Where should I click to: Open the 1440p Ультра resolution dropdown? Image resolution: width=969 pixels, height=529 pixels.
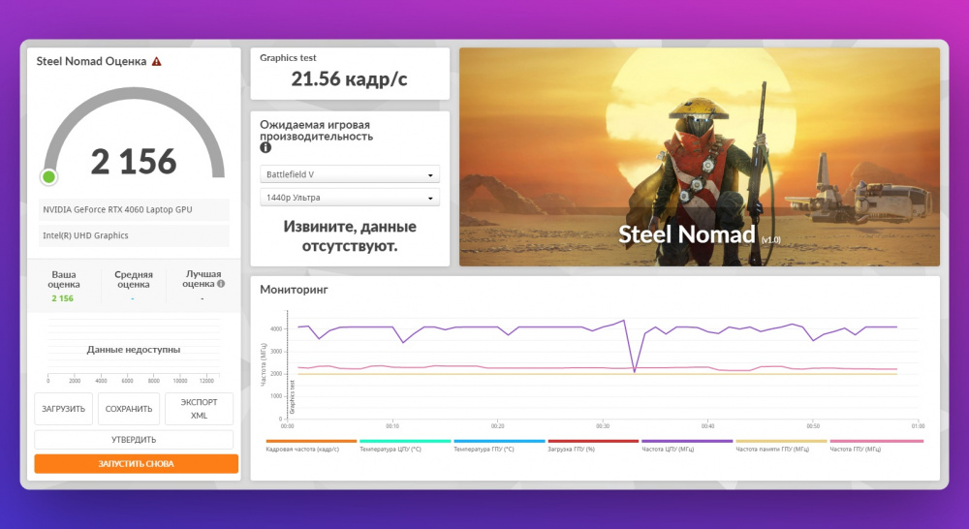pos(350,198)
